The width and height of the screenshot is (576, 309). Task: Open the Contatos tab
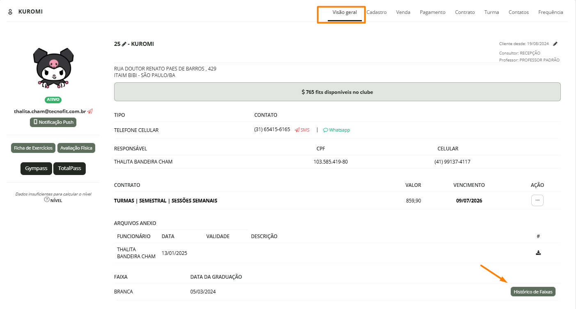click(519, 12)
